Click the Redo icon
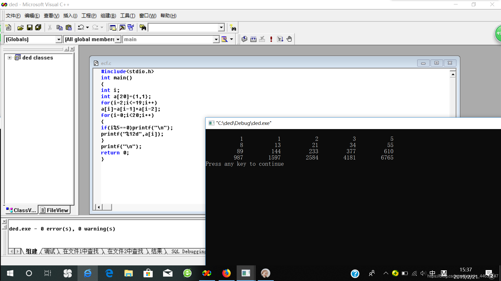The height and width of the screenshot is (281, 501). pos(95,27)
